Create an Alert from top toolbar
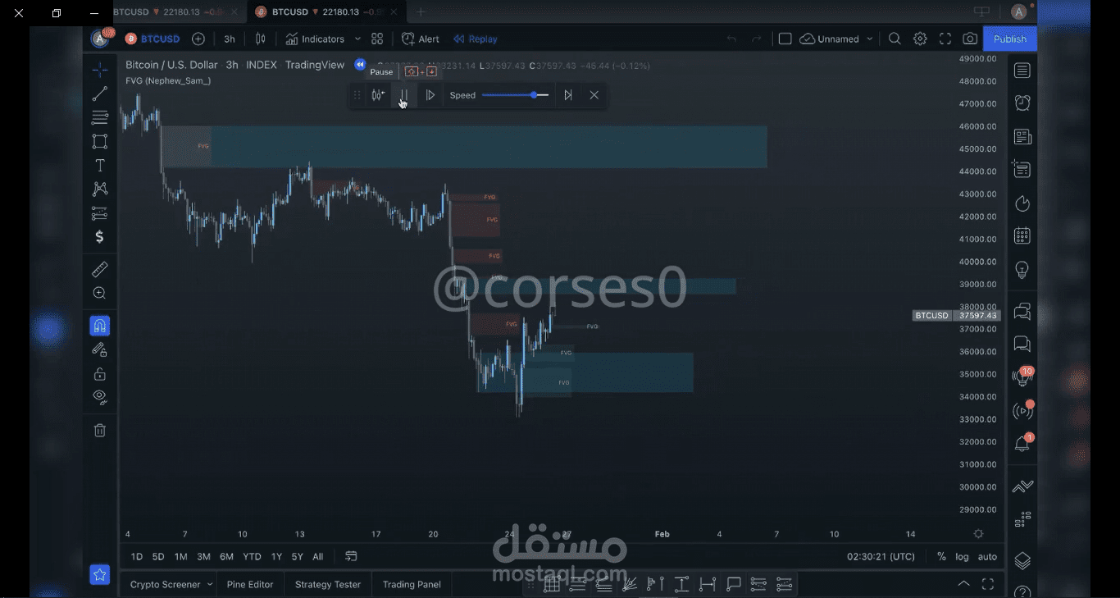This screenshot has height=598, width=1120. click(421, 39)
